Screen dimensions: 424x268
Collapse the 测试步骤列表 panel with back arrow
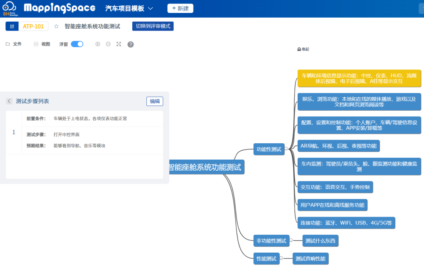click(9, 101)
